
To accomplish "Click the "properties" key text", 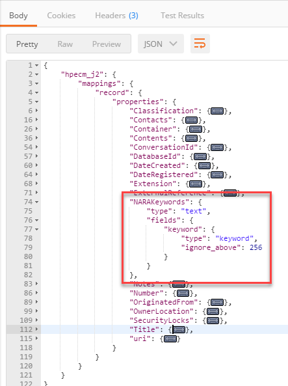I will 138,102.
